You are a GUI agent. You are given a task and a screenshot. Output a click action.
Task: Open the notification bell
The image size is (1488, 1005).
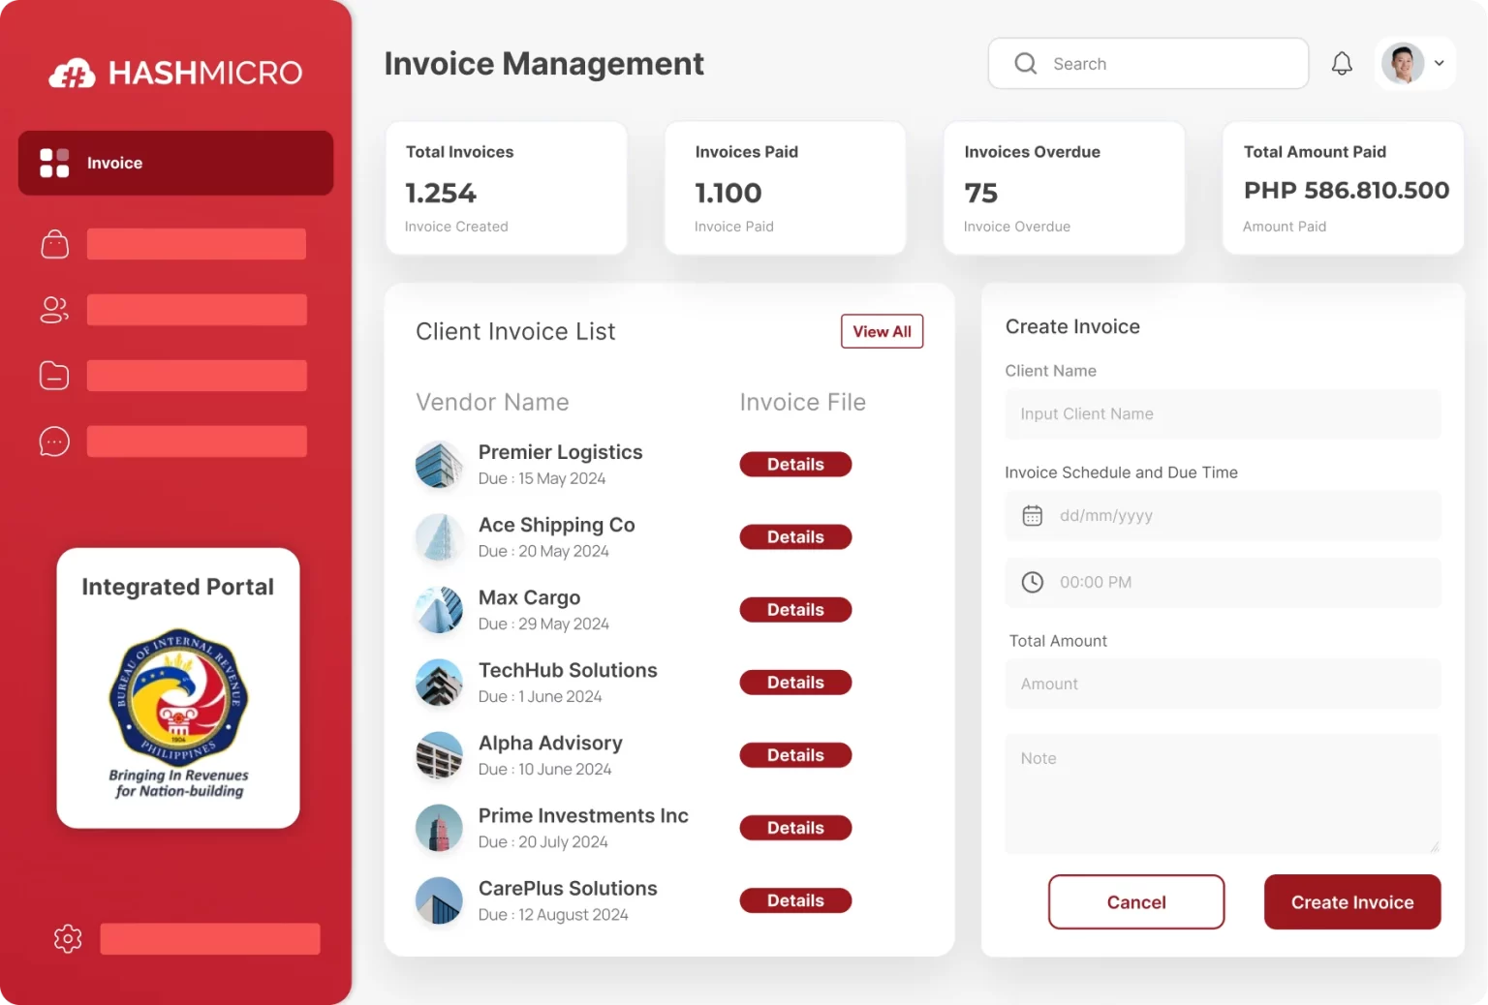coord(1342,62)
